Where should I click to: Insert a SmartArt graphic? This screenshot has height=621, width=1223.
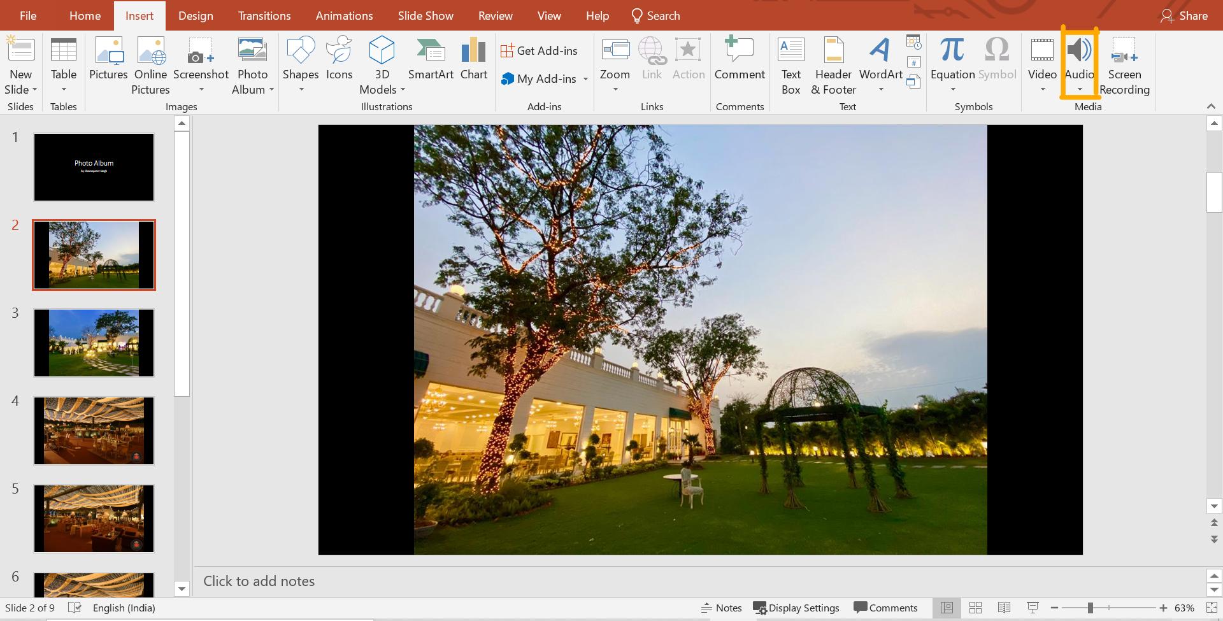(431, 61)
